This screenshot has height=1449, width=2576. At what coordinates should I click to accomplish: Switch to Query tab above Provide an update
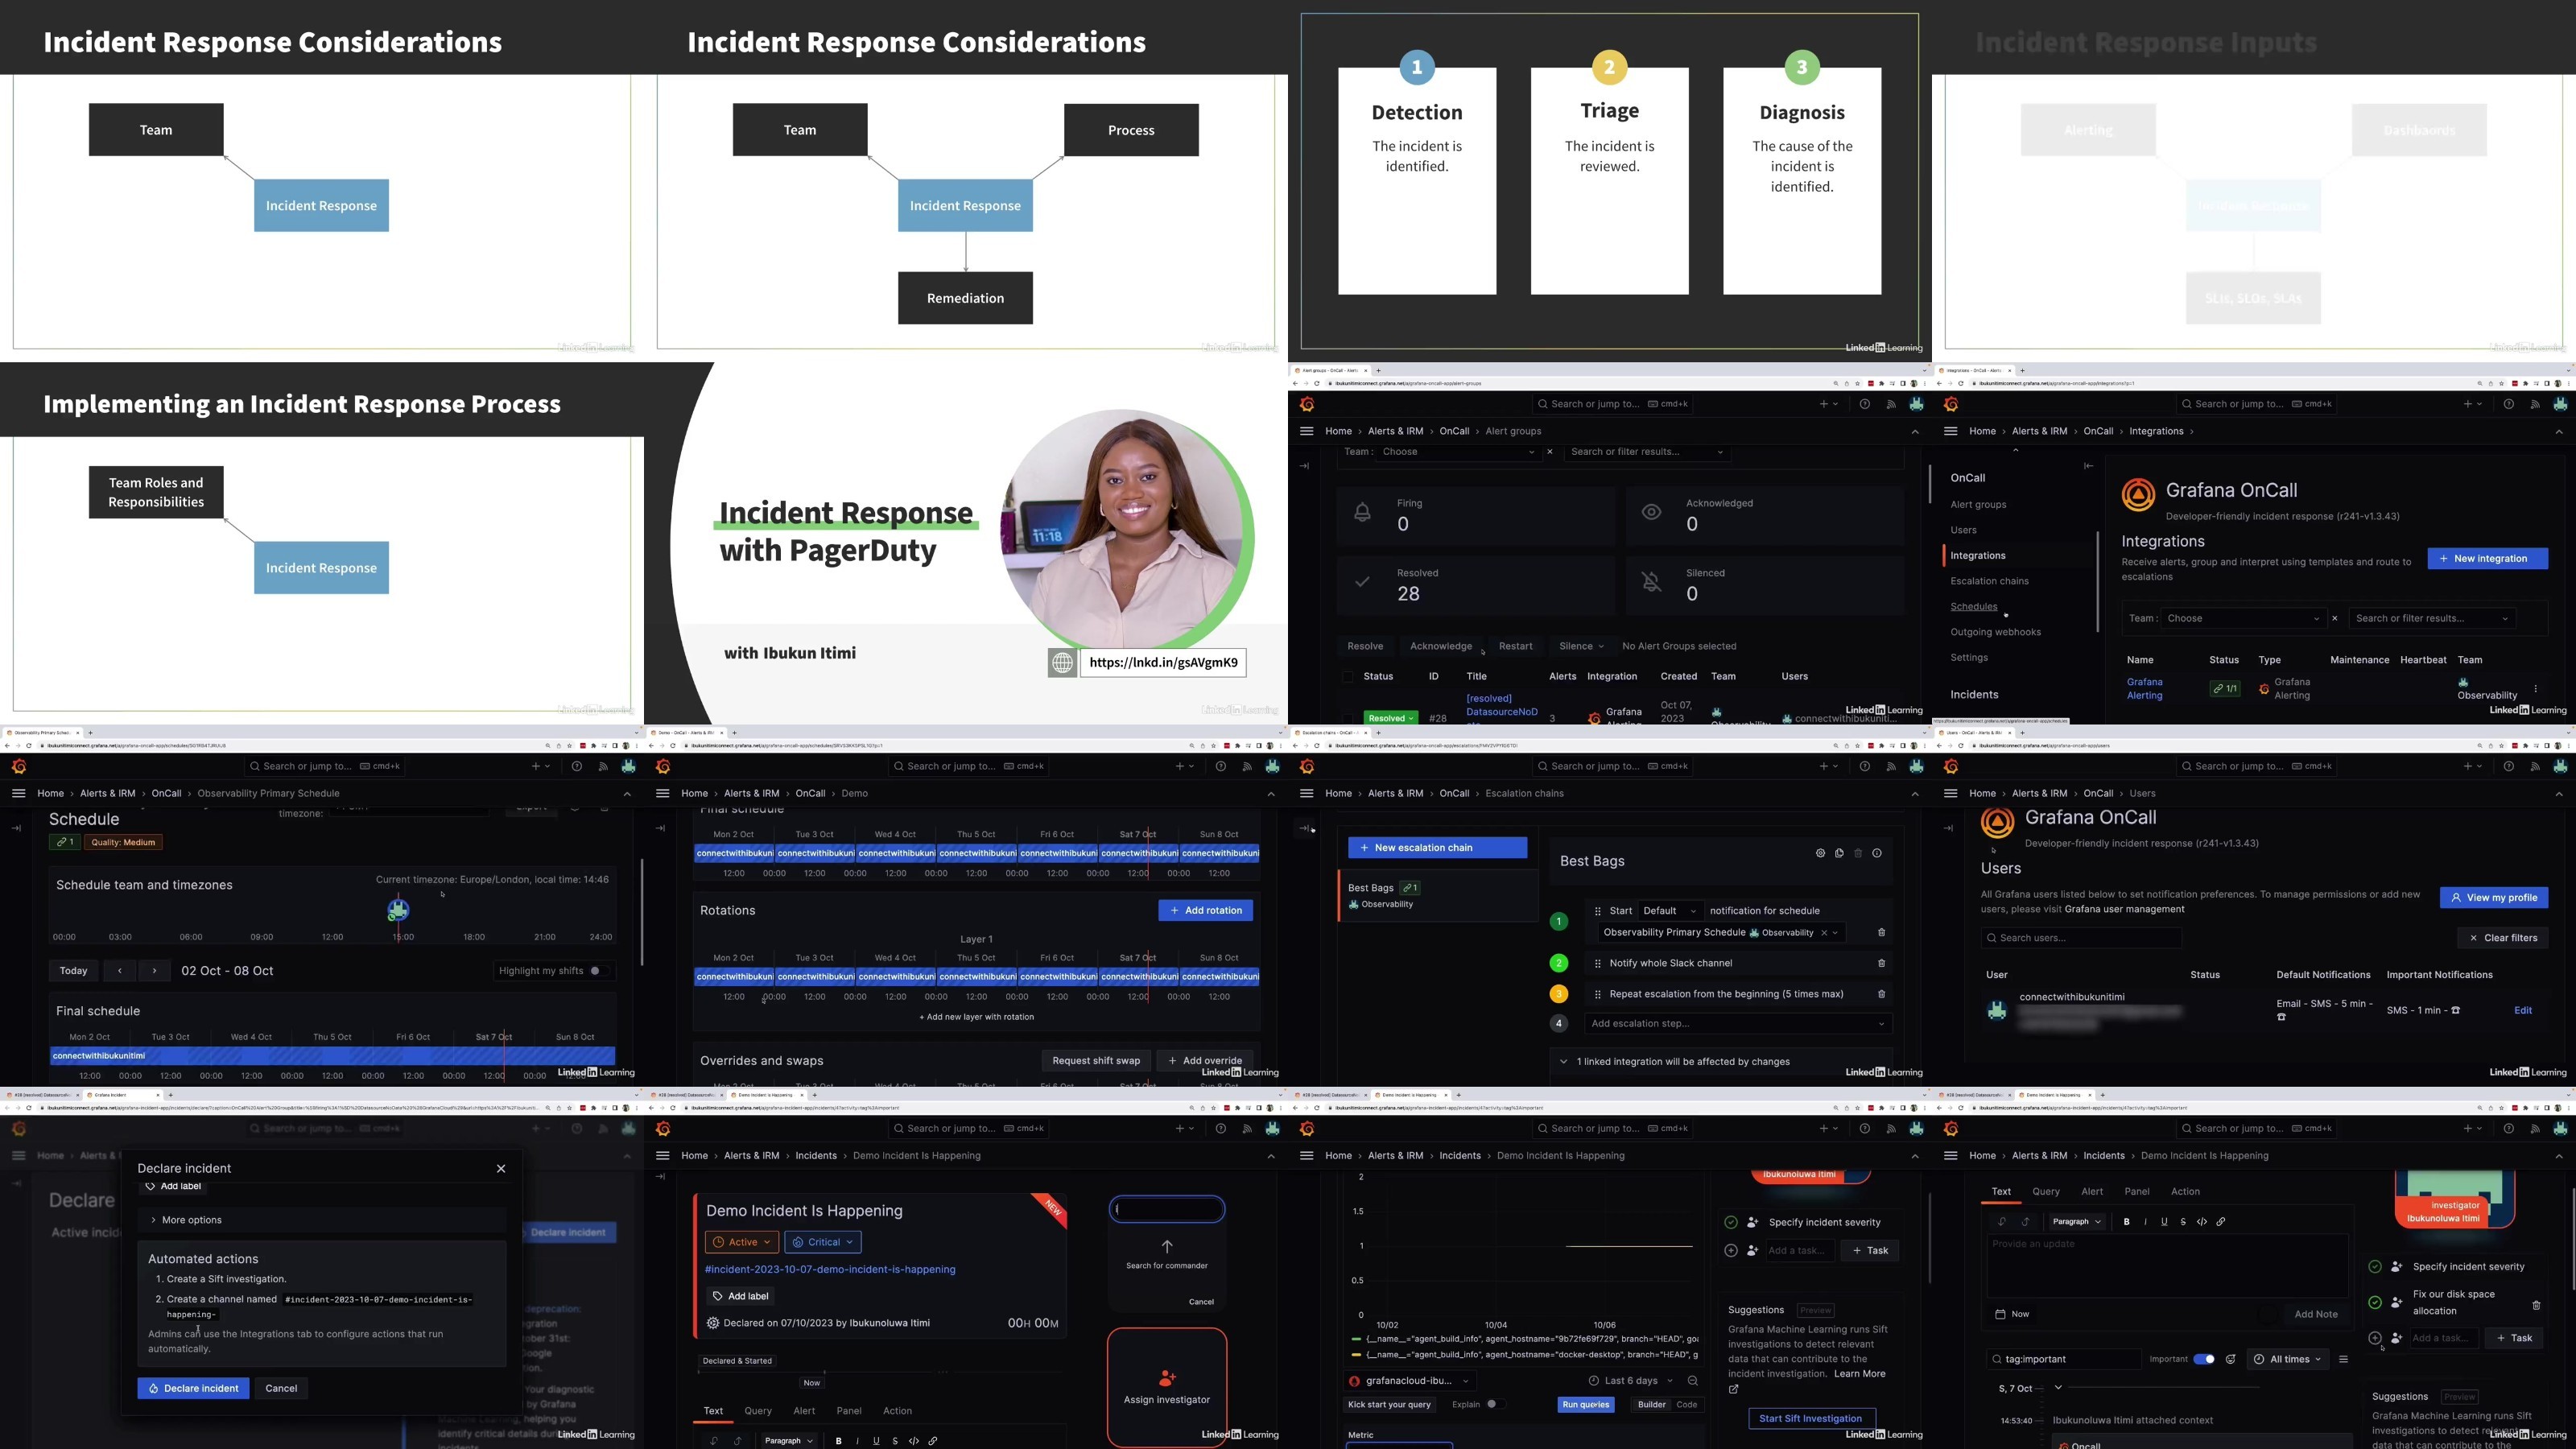click(x=2045, y=1191)
